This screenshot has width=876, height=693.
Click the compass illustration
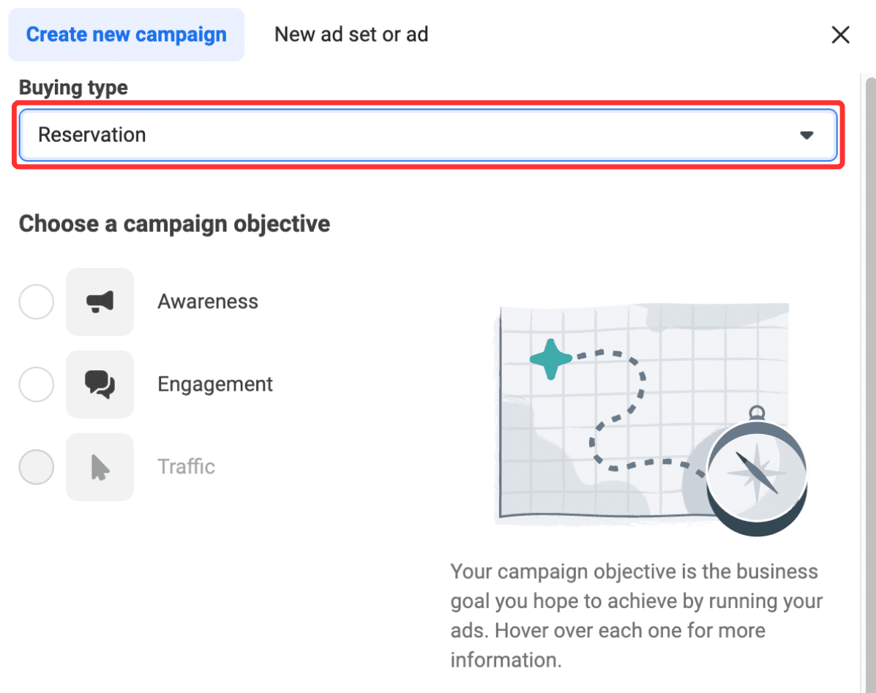pyautogui.click(x=757, y=473)
